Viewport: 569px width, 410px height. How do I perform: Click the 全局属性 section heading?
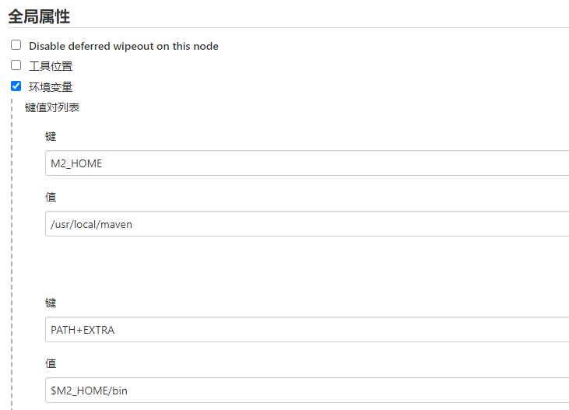(x=39, y=16)
